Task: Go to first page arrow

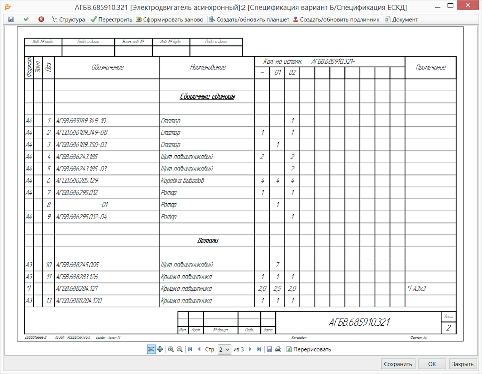Action: point(190,349)
